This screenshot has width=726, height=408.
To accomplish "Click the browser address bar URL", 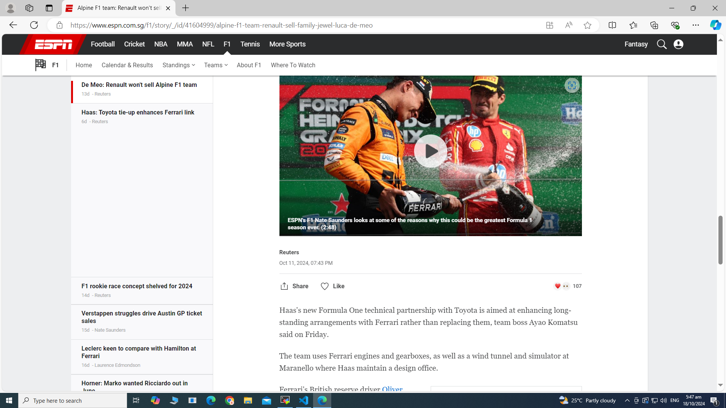I will 222,25.
